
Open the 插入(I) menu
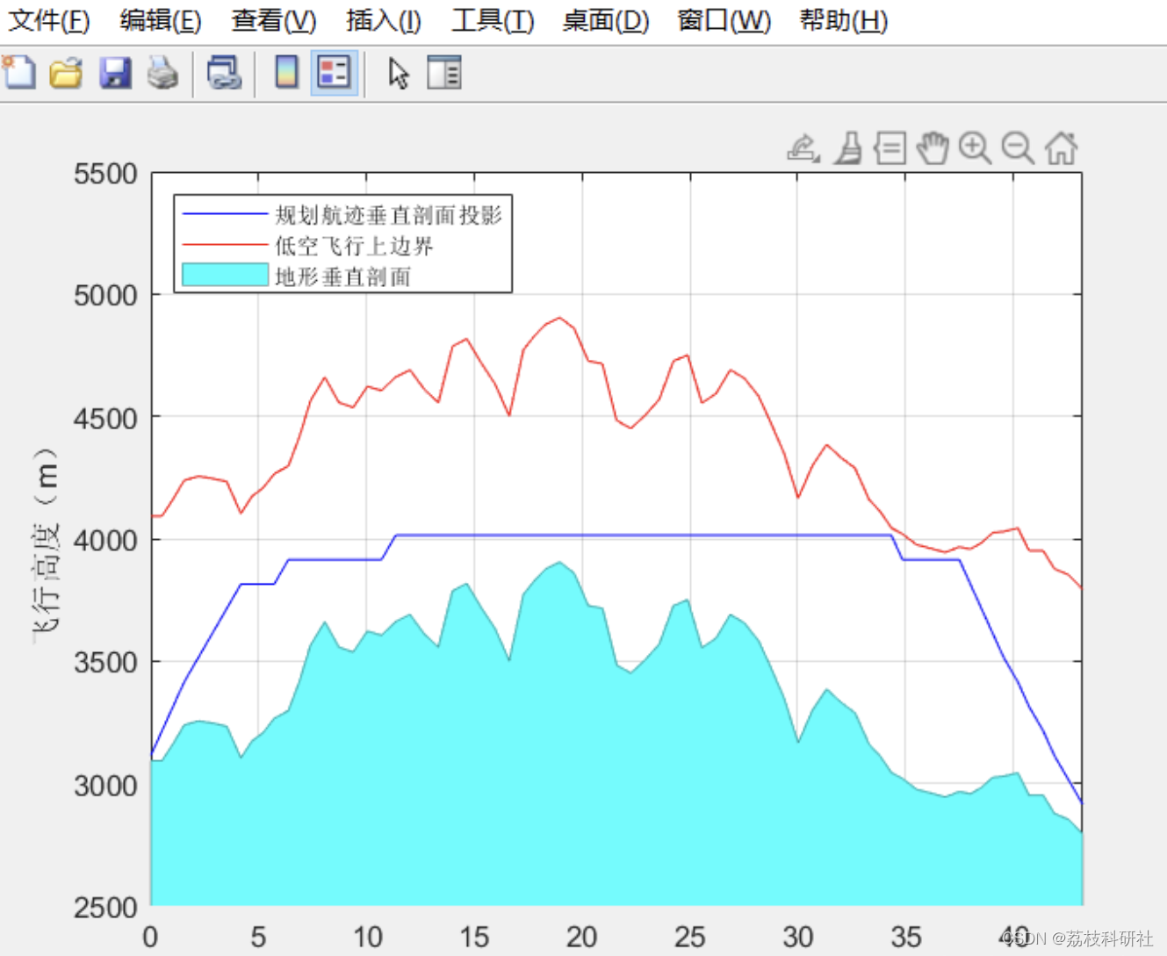384,20
